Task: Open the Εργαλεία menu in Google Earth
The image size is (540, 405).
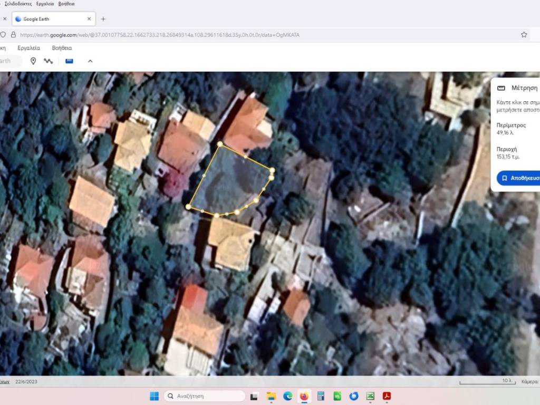Action: [29, 48]
